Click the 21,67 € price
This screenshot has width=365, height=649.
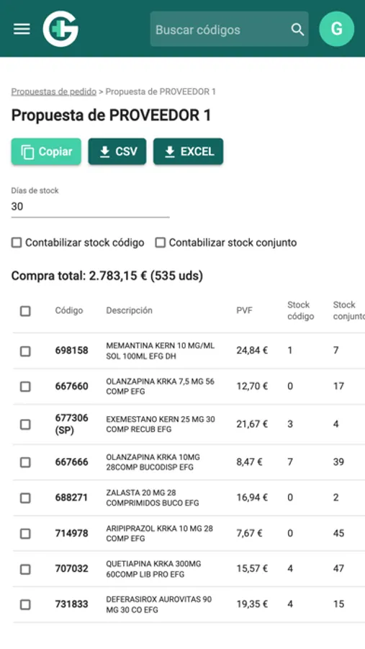(x=252, y=424)
